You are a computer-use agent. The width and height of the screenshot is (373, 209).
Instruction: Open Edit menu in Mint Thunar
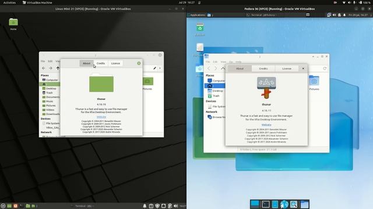(x=50, y=61)
